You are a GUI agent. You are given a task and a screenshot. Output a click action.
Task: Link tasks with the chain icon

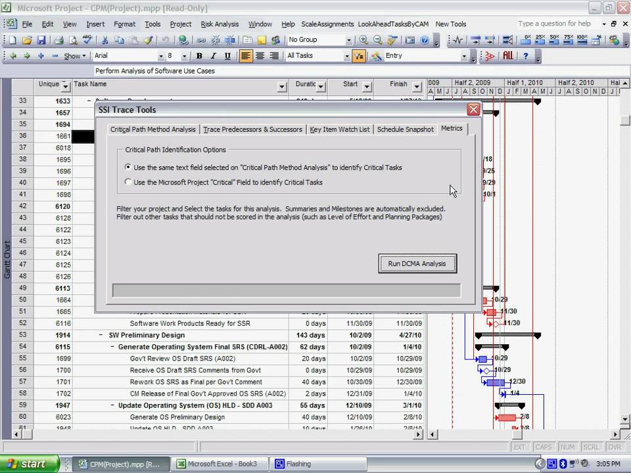click(x=201, y=40)
